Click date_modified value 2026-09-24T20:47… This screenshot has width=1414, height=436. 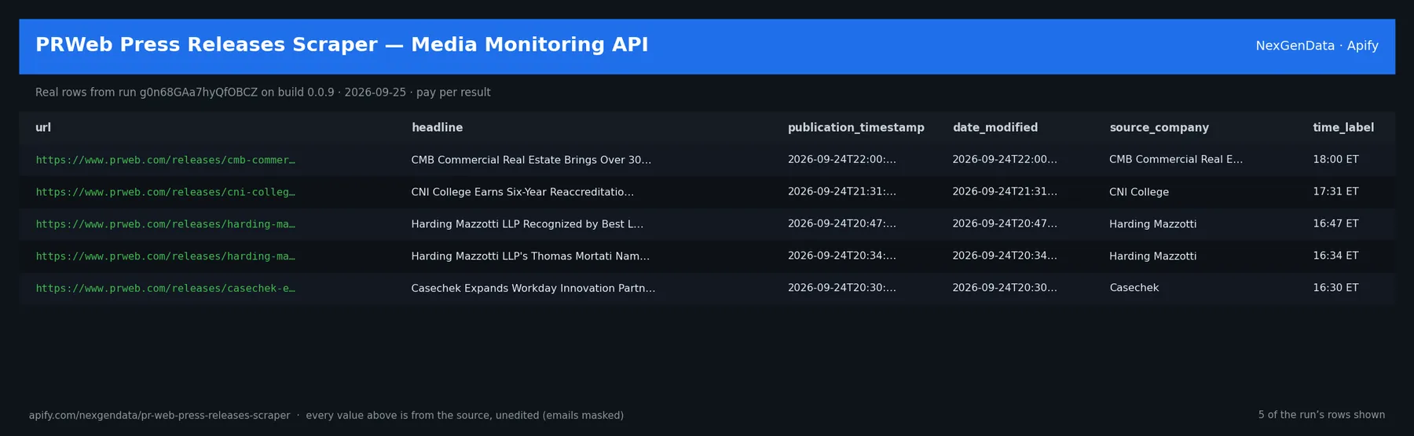click(x=1005, y=224)
